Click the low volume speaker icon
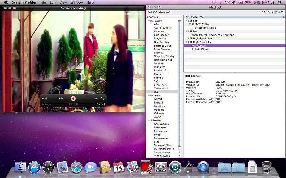 click(43, 98)
